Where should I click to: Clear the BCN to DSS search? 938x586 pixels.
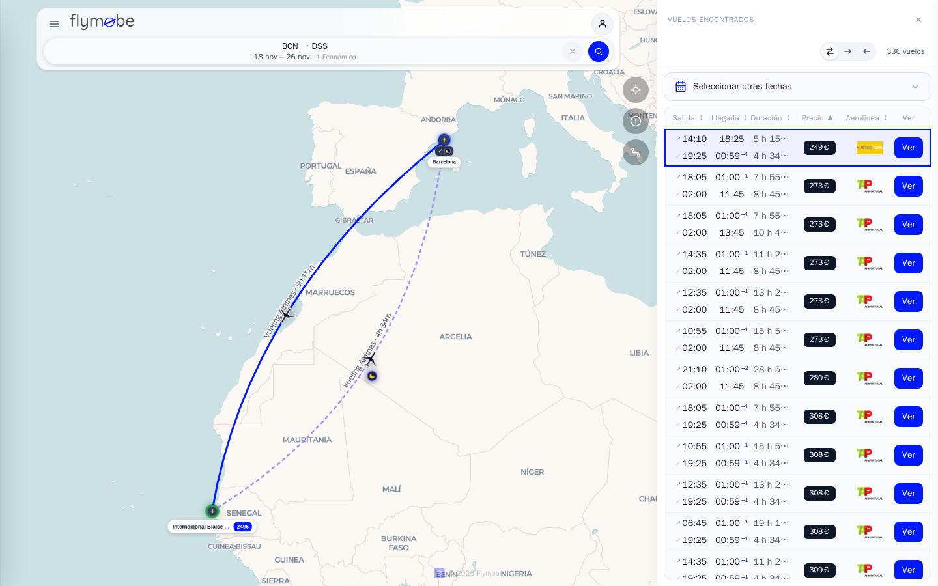click(573, 51)
